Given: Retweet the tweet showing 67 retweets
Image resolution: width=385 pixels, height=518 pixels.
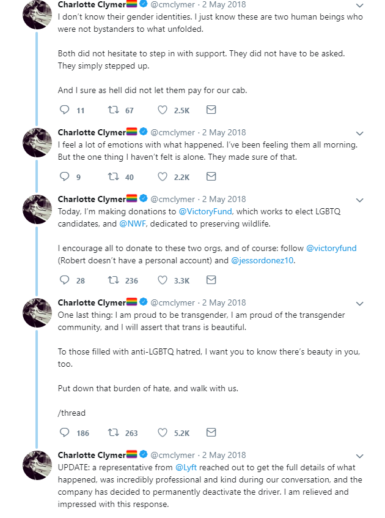Looking at the screenshot, I should click(x=114, y=110).
